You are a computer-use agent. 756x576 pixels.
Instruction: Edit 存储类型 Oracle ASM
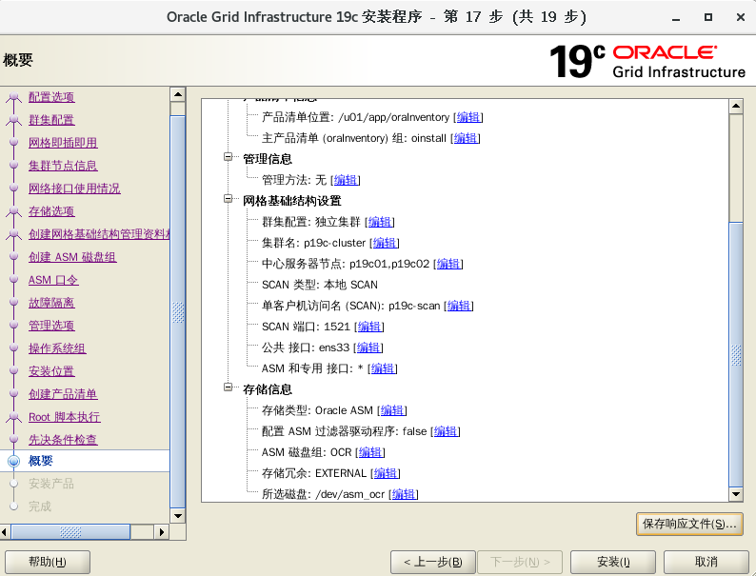click(x=392, y=410)
